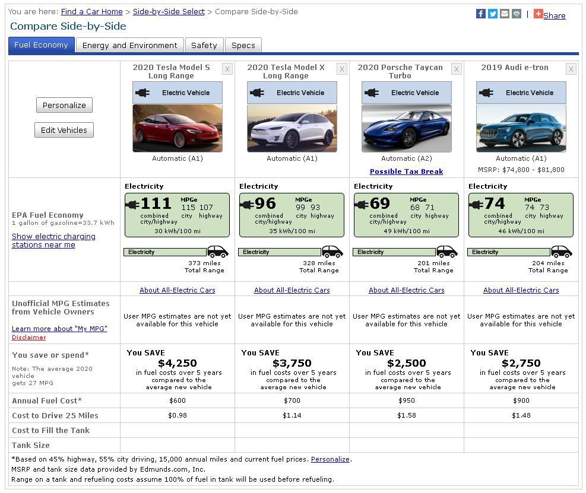Remove the 2020 Tesla Model S column

coord(227,69)
